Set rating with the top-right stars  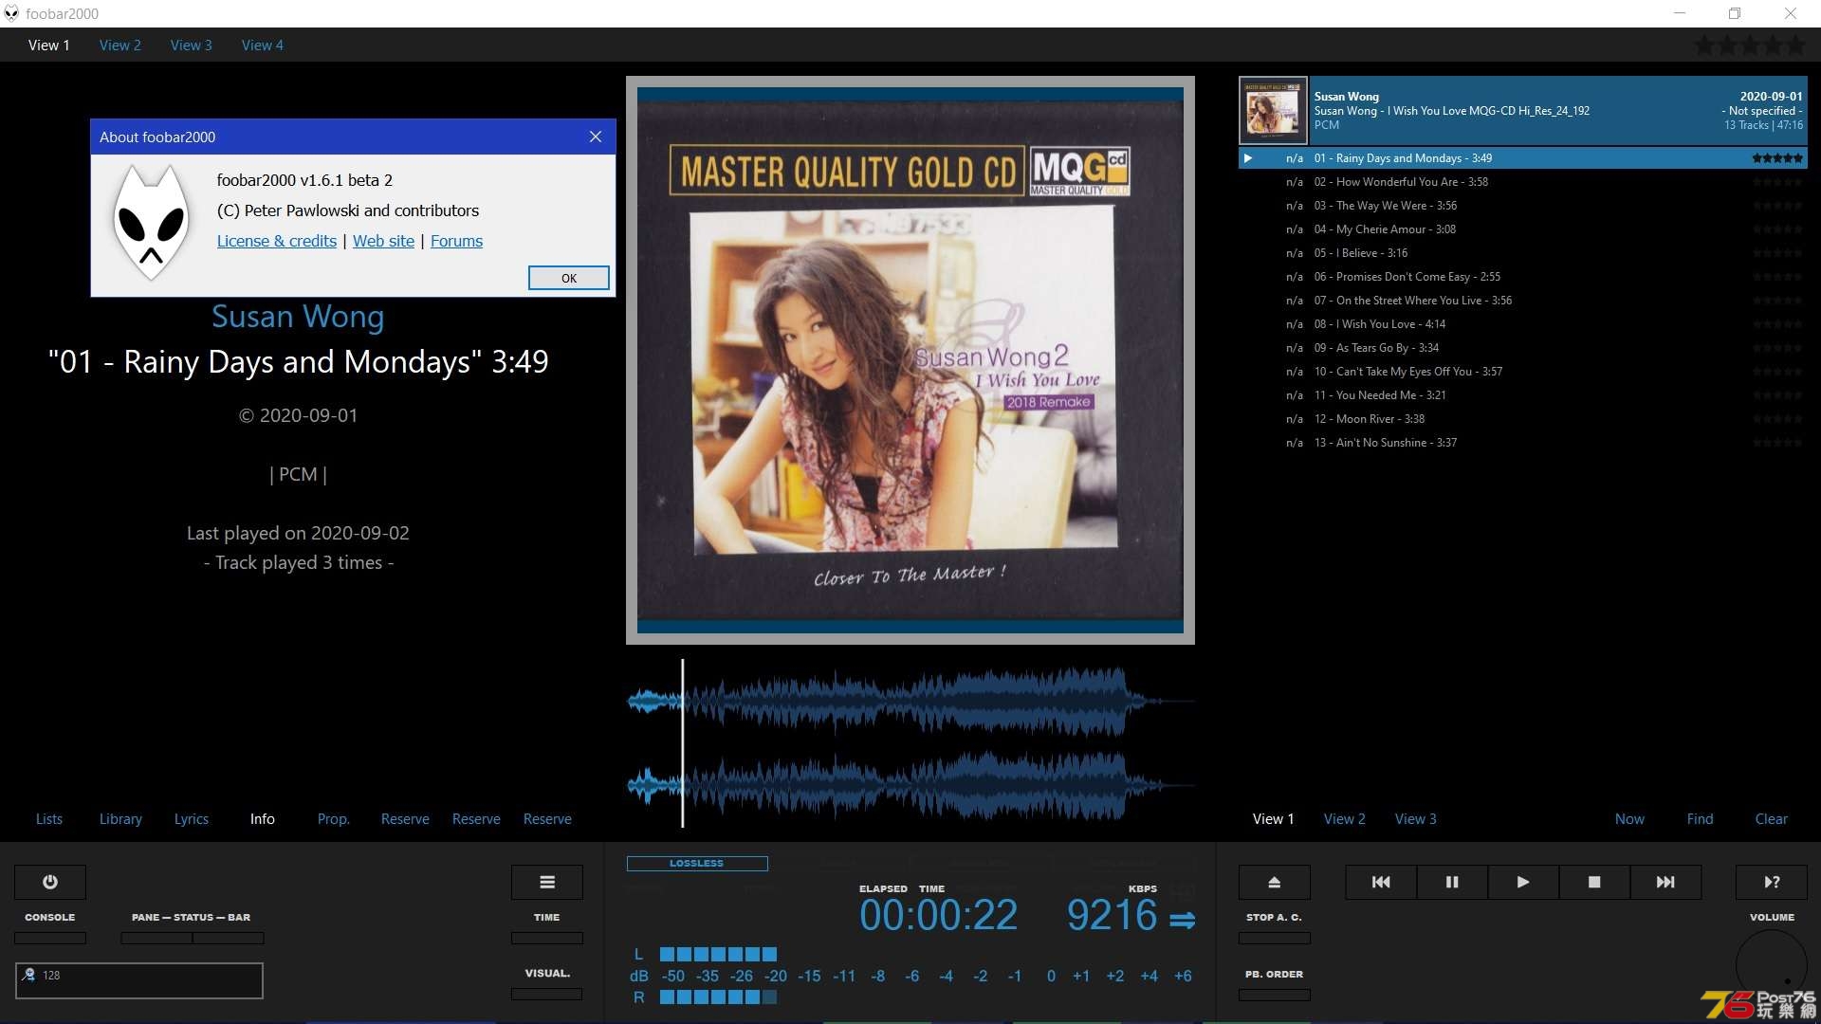1750,45
